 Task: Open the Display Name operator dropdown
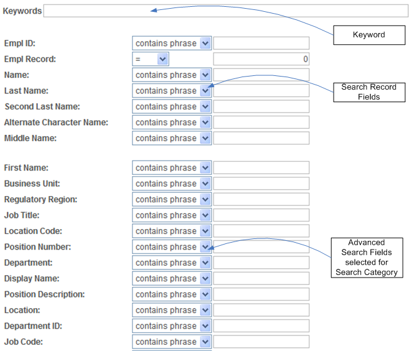172,278
